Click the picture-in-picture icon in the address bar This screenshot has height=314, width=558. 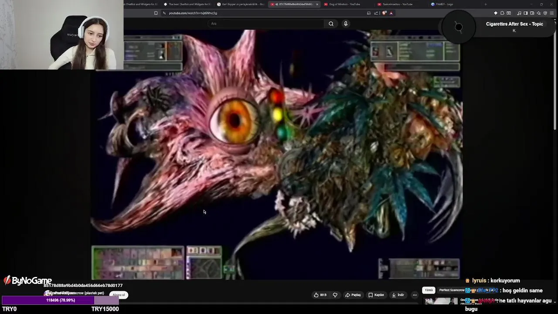[x=369, y=13]
